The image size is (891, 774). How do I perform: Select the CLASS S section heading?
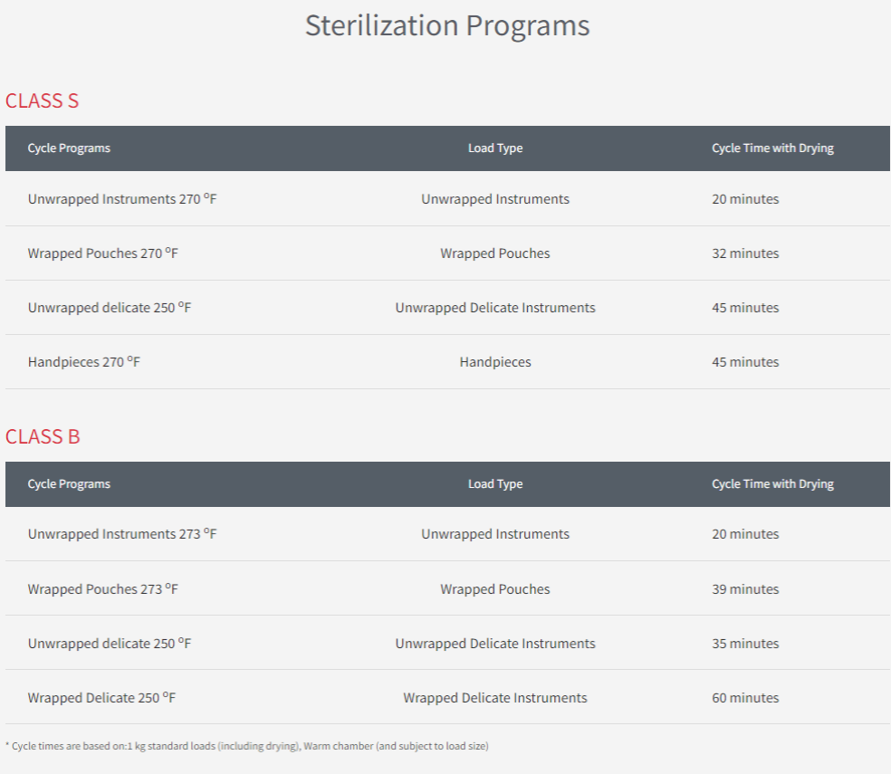tap(43, 100)
